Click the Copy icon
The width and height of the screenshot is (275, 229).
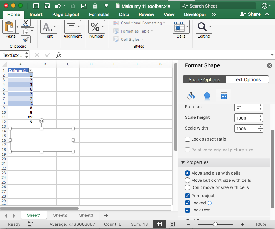(26, 31)
